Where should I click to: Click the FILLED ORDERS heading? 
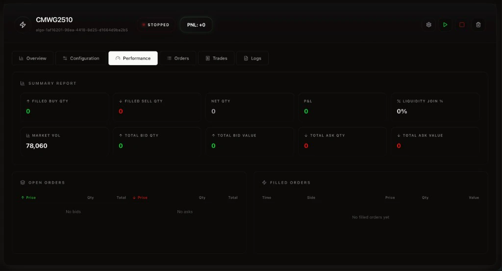pos(290,182)
